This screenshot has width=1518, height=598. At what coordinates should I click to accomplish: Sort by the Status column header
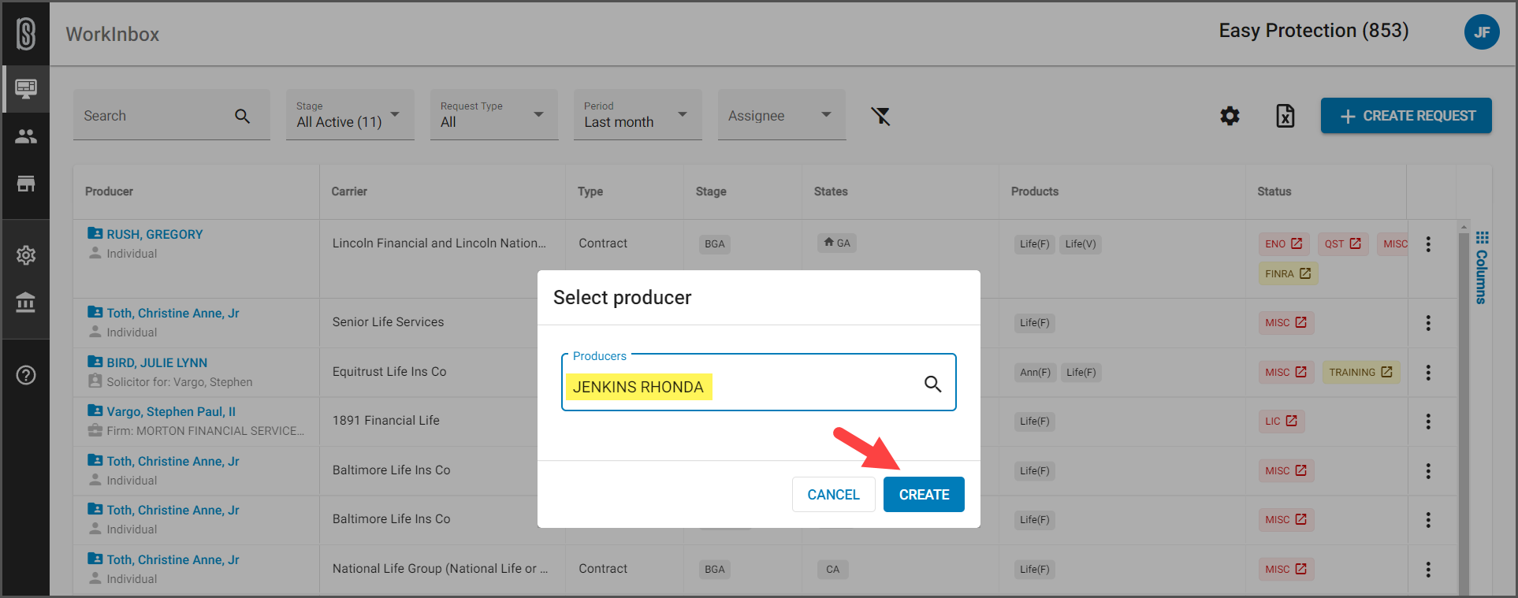[1274, 191]
